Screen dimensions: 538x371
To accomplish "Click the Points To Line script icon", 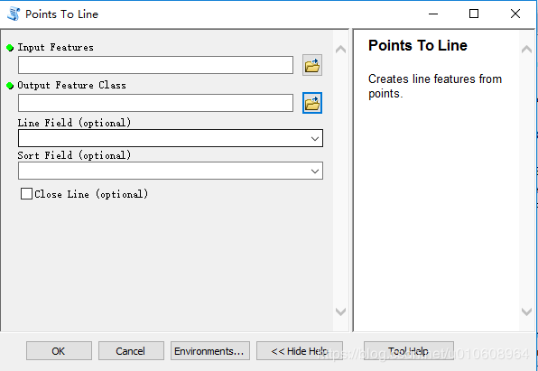I will [14, 14].
